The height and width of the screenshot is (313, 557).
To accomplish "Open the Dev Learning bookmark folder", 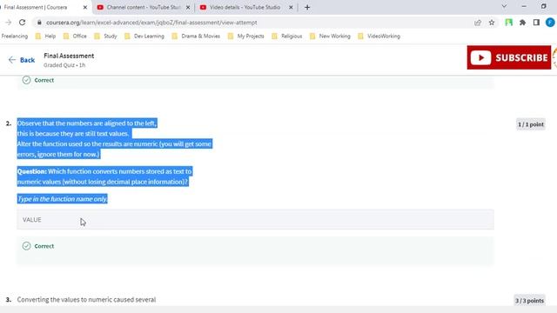I will click(x=144, y=37).
